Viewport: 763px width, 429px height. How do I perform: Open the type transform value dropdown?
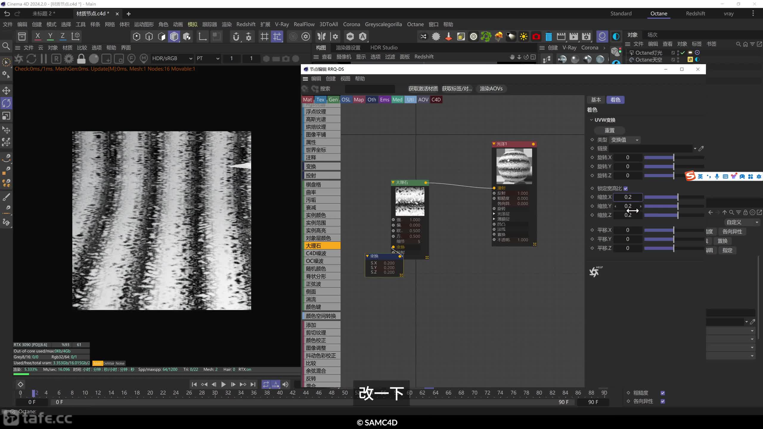click(x=625, y=140)
